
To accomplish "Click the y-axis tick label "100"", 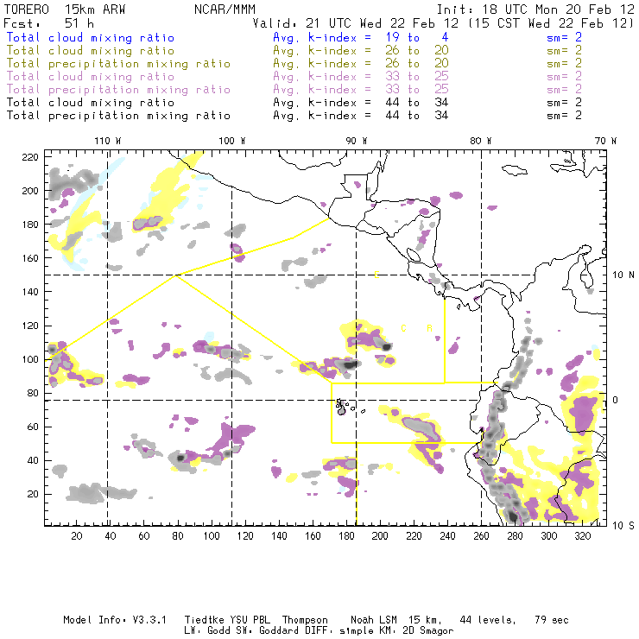I will (x=30, y=359).
